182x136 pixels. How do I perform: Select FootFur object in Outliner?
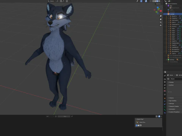point(174,26)
